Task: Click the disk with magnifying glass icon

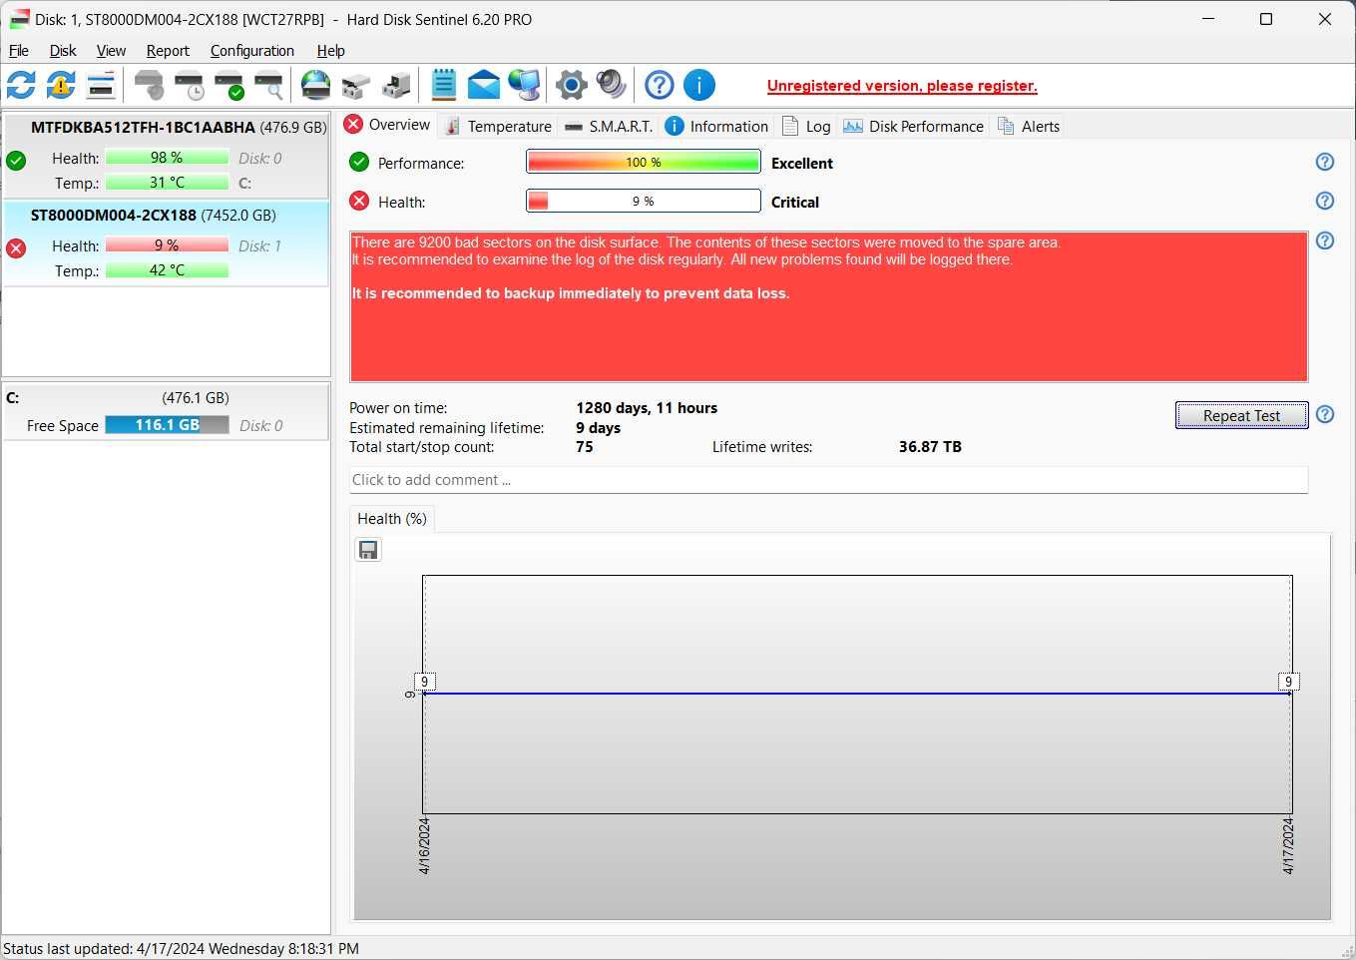Action: (x=268, y=85)
